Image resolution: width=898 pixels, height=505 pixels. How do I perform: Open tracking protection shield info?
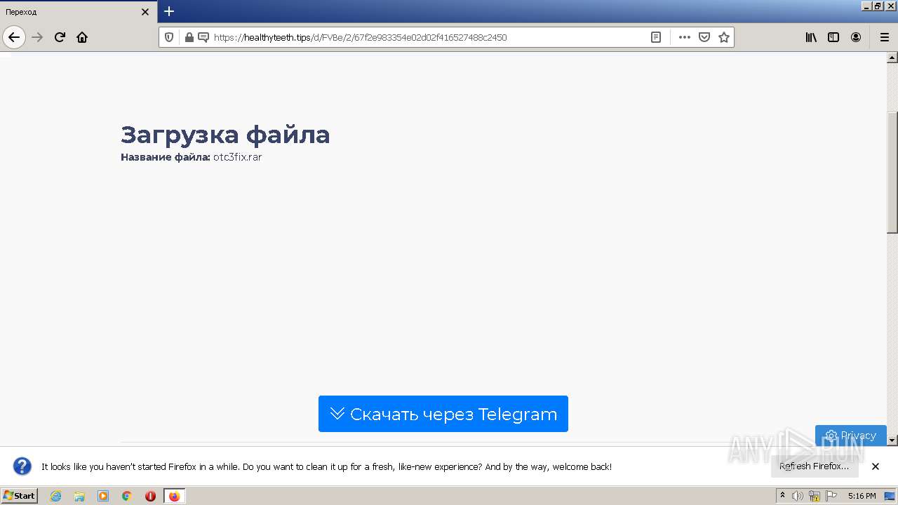tap(169, 37)
